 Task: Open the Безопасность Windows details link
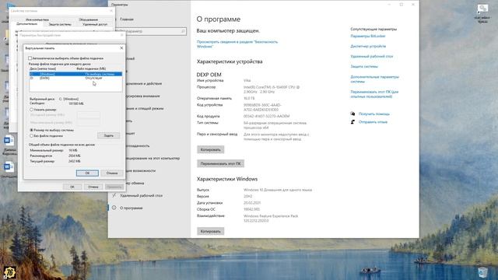point(237,44)
